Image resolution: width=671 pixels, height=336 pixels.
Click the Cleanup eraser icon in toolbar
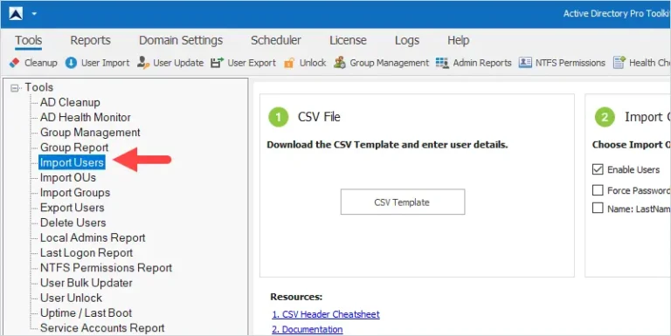(x=15, y=63)
